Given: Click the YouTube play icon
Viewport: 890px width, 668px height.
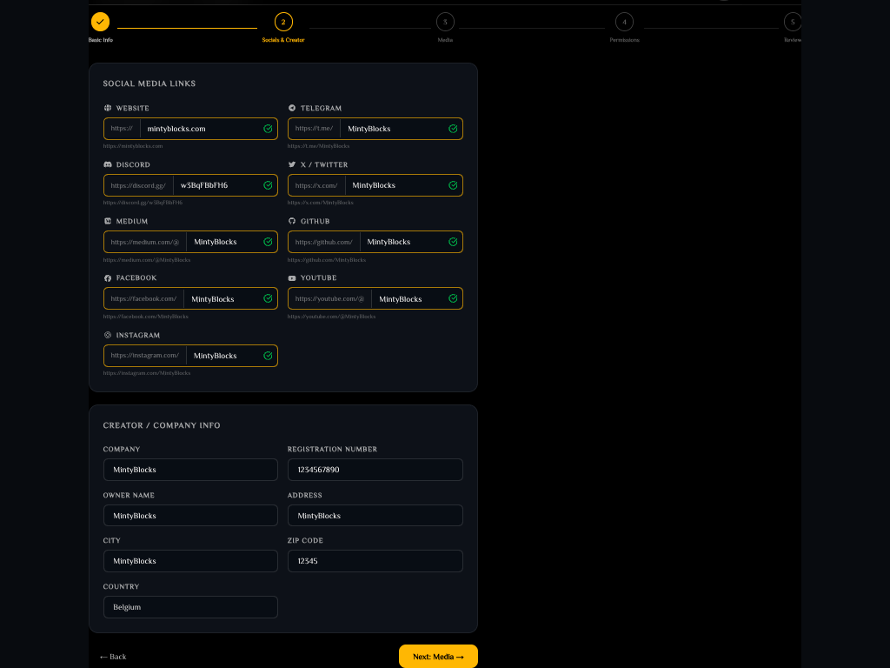Looking at the screenshot, I should coord(292,278).
